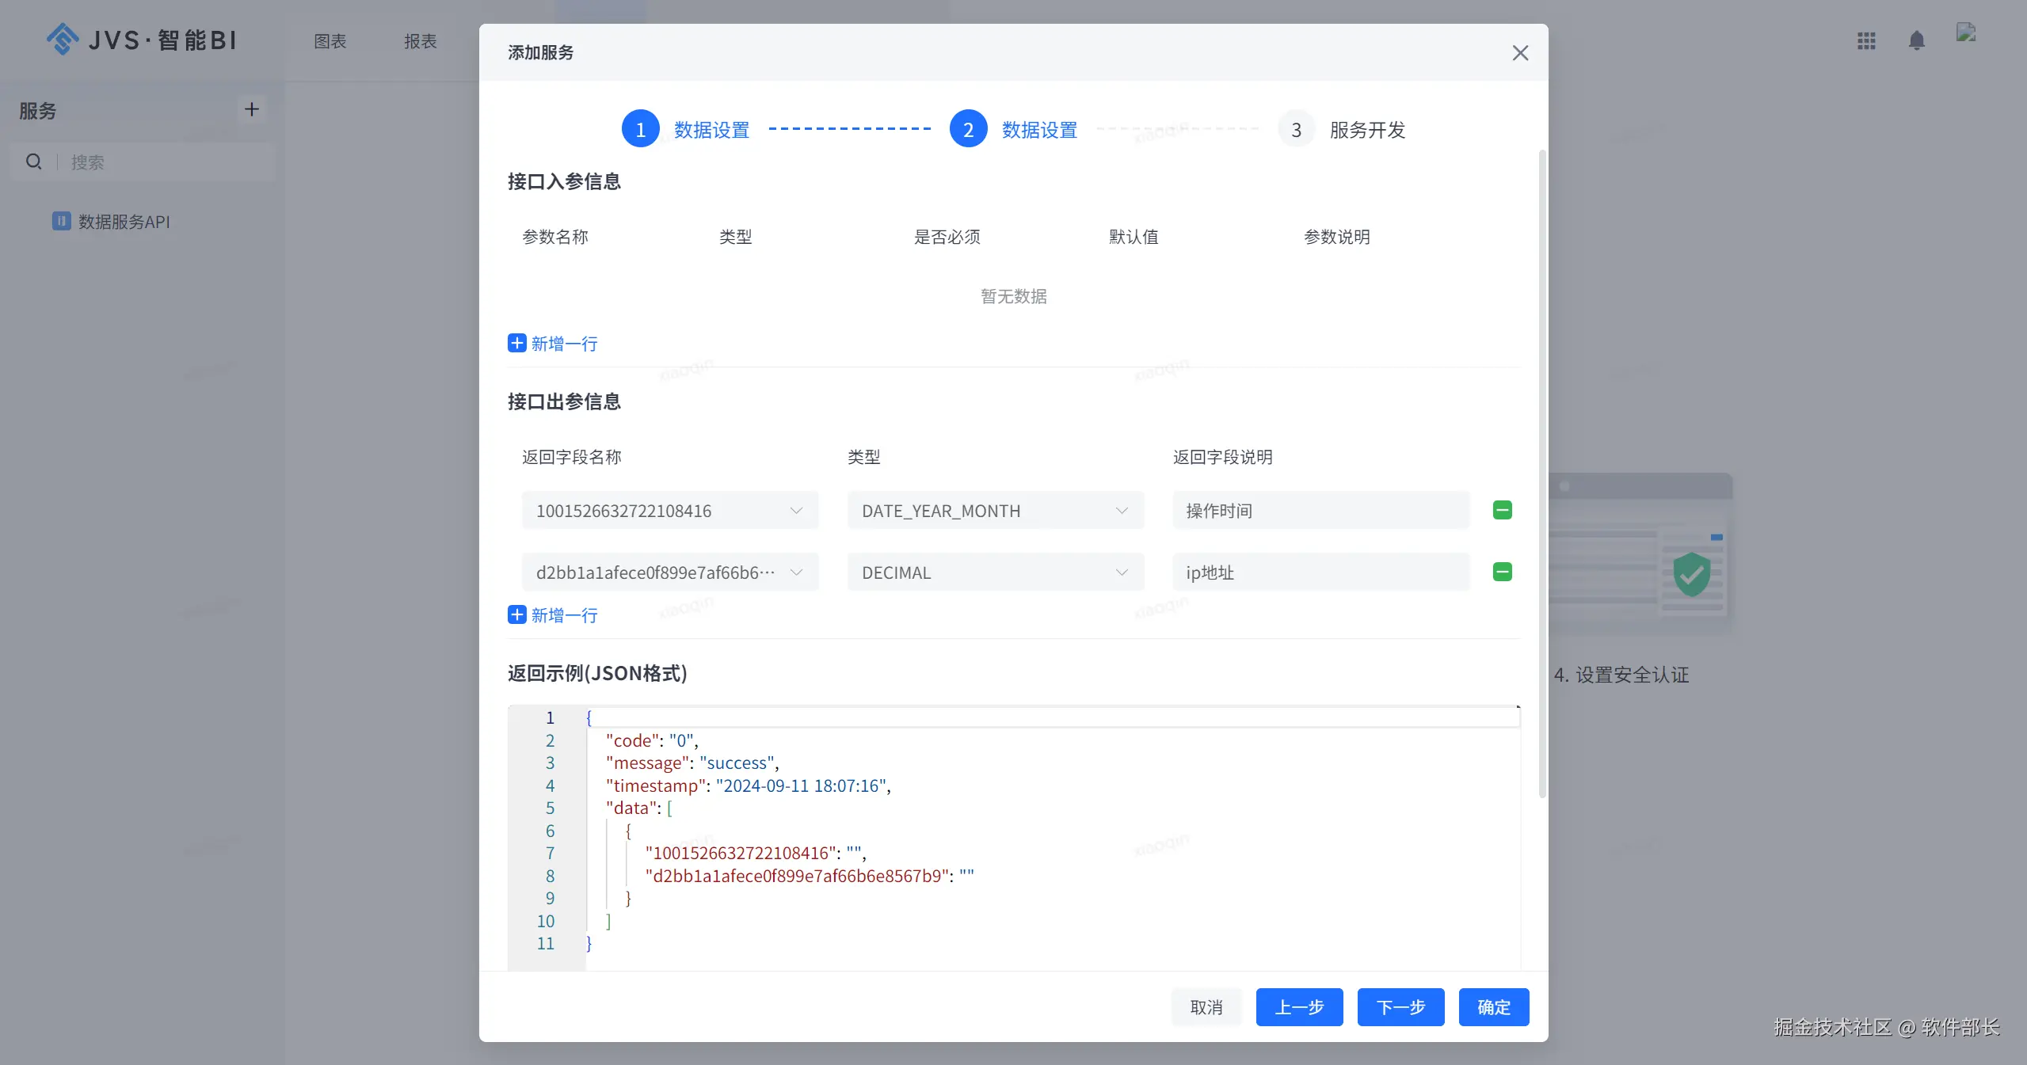Open the notification bell icon

(x=1916, y=41)
